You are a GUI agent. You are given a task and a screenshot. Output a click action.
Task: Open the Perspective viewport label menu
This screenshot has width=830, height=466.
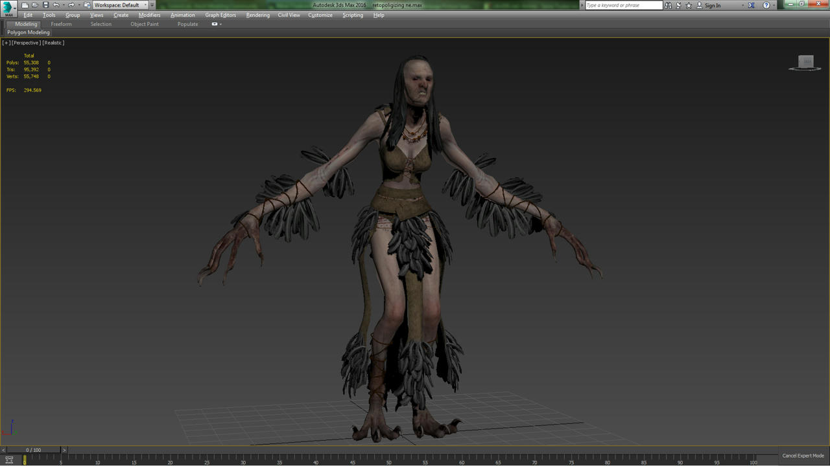coord(26,43)
